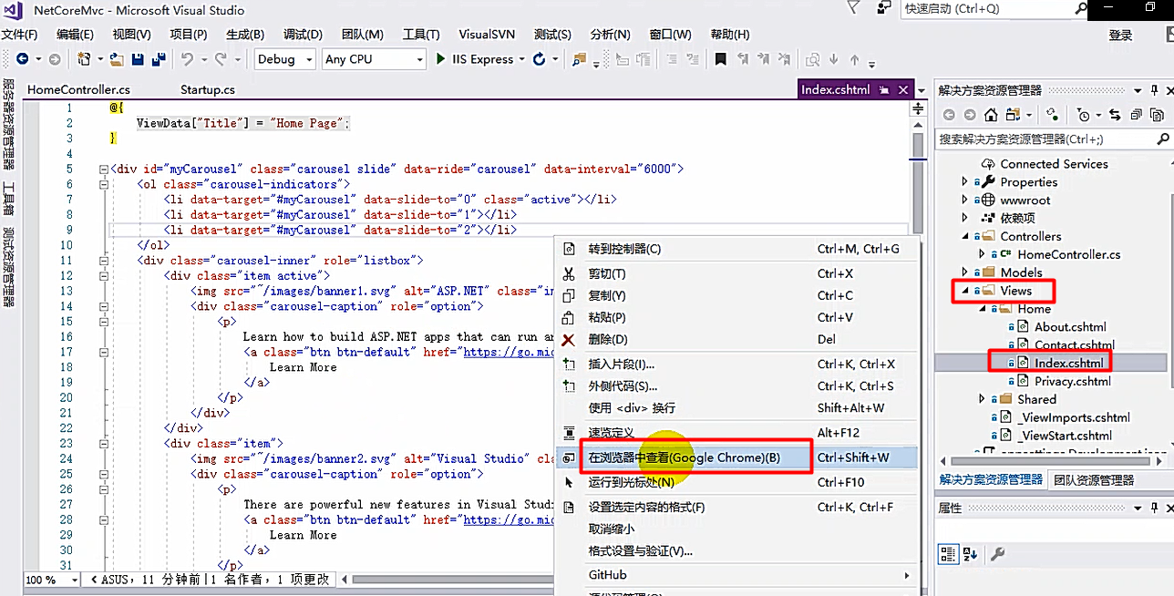Click the Solution Explorer search magnifier icon
The image size is (1174, 596).
1162,139
